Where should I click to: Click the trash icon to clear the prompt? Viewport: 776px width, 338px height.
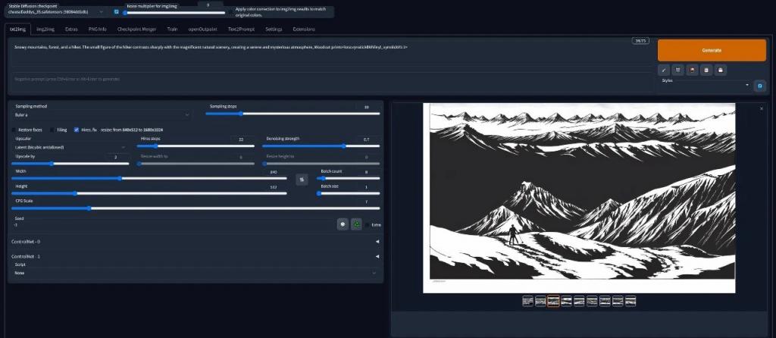pos(678,70)
